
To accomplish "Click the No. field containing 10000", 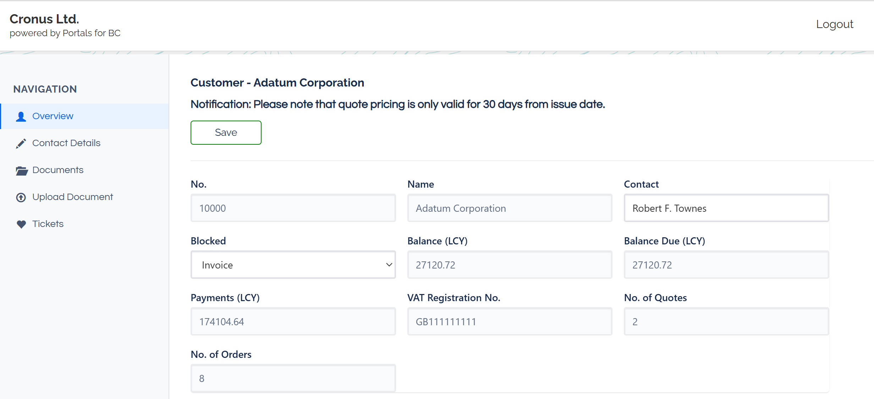I will click(x=293, y=208).
